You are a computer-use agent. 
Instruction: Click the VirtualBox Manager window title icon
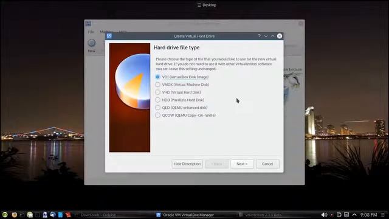pyautogui.click(x=88, y=24)
